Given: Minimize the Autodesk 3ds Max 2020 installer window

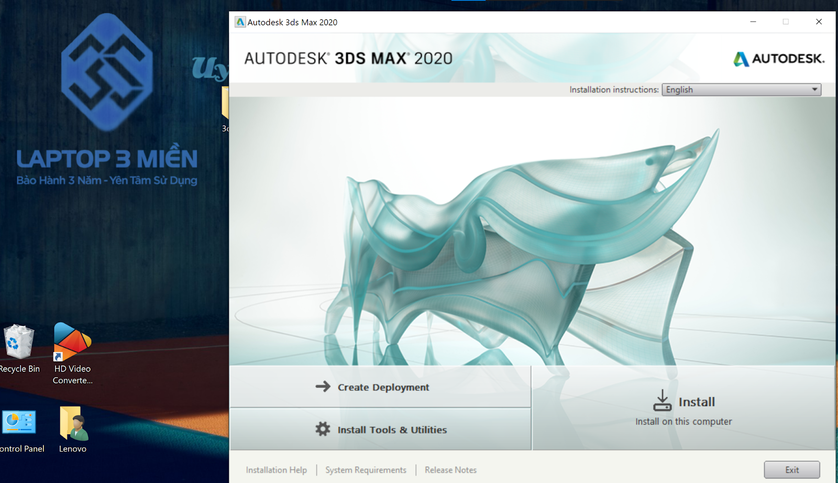Looking at the screenshot, I should [x=753, y=22].
